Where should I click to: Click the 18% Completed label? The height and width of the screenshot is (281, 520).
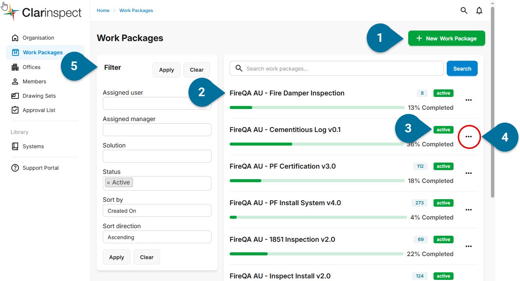point(431,181)
